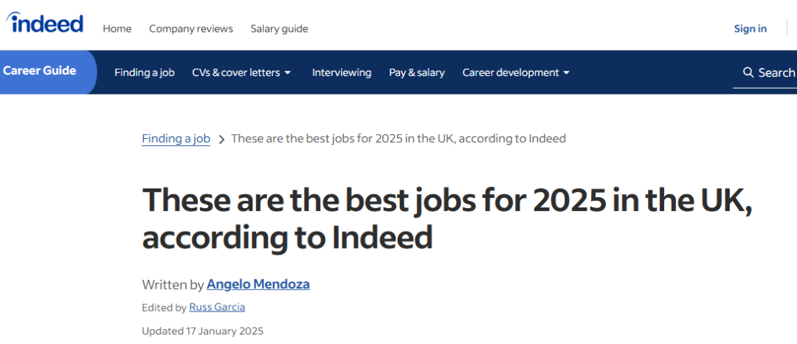Click the search magnifier icon

[748, 72]
